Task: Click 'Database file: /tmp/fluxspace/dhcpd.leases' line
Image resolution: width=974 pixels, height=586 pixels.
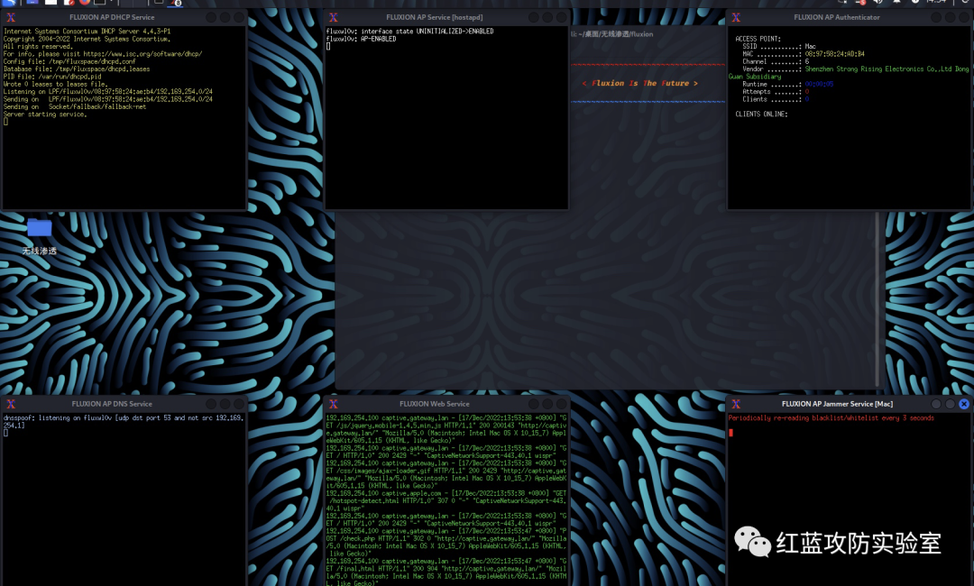Action: [77, 69]
